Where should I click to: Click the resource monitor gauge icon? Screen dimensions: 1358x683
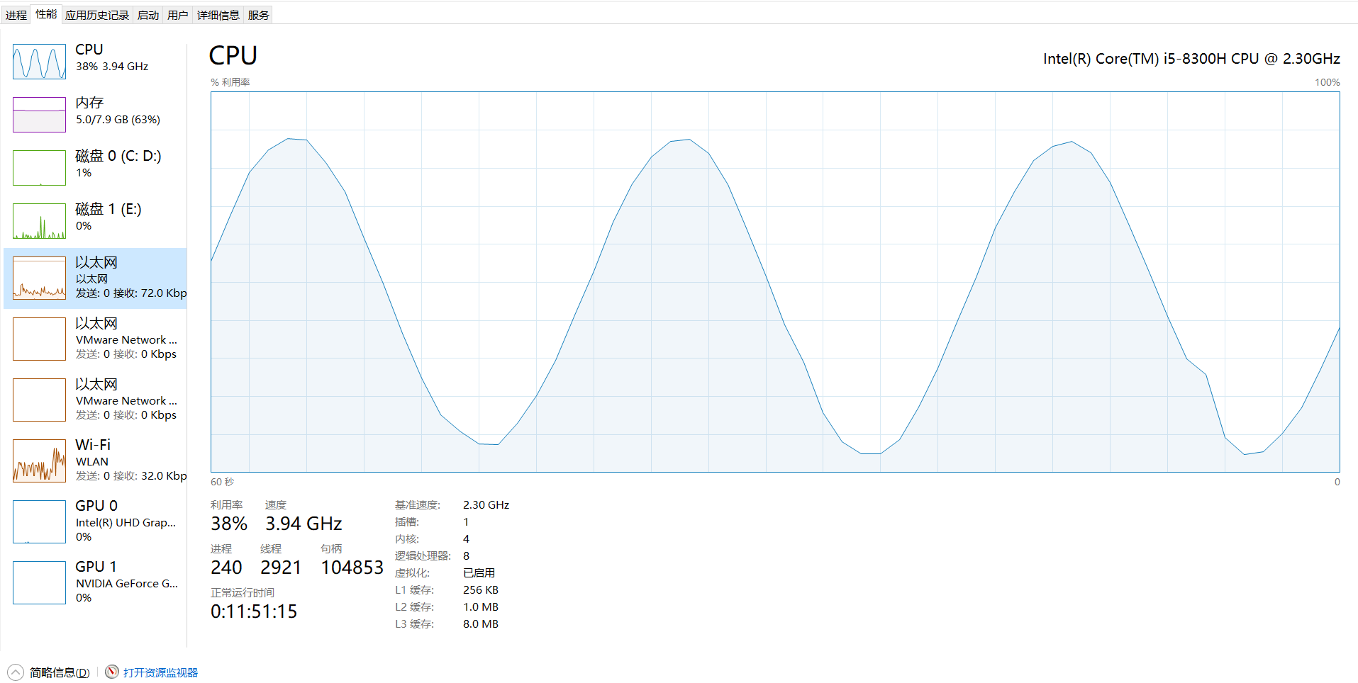(x=112, y=672)
